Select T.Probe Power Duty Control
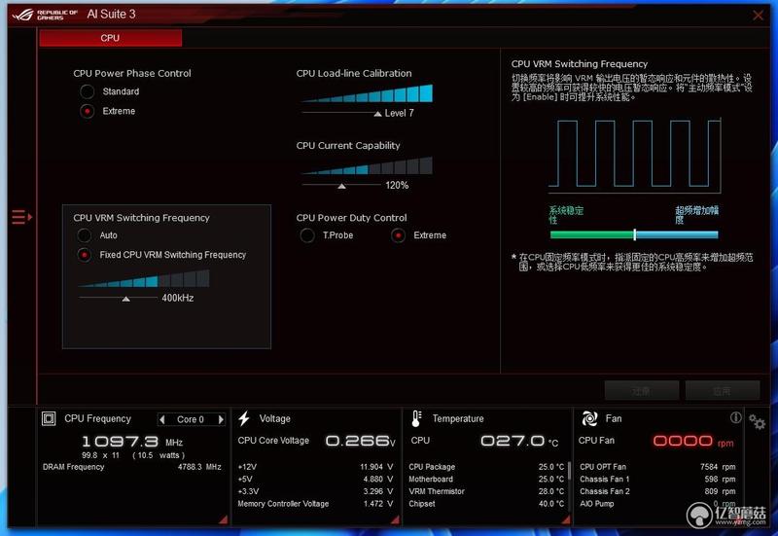778x536 pixels. click(x=307, y=235)
